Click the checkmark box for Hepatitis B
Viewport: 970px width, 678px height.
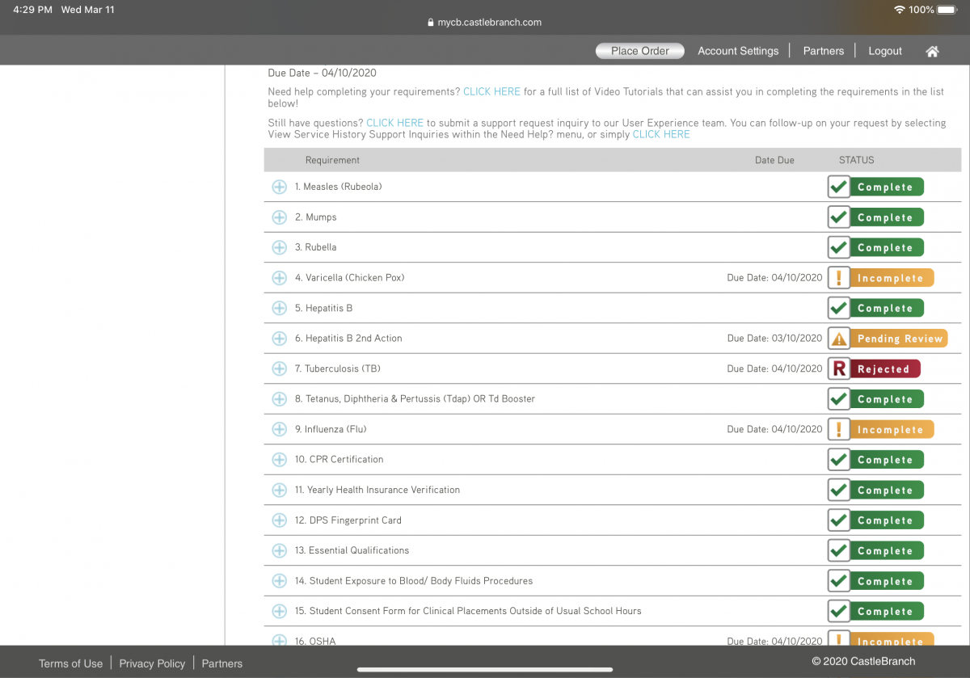click(839, 308)
